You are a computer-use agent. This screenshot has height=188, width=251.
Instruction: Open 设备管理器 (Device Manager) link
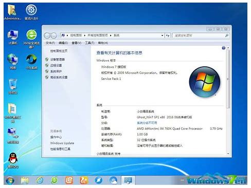pos(58,60)
